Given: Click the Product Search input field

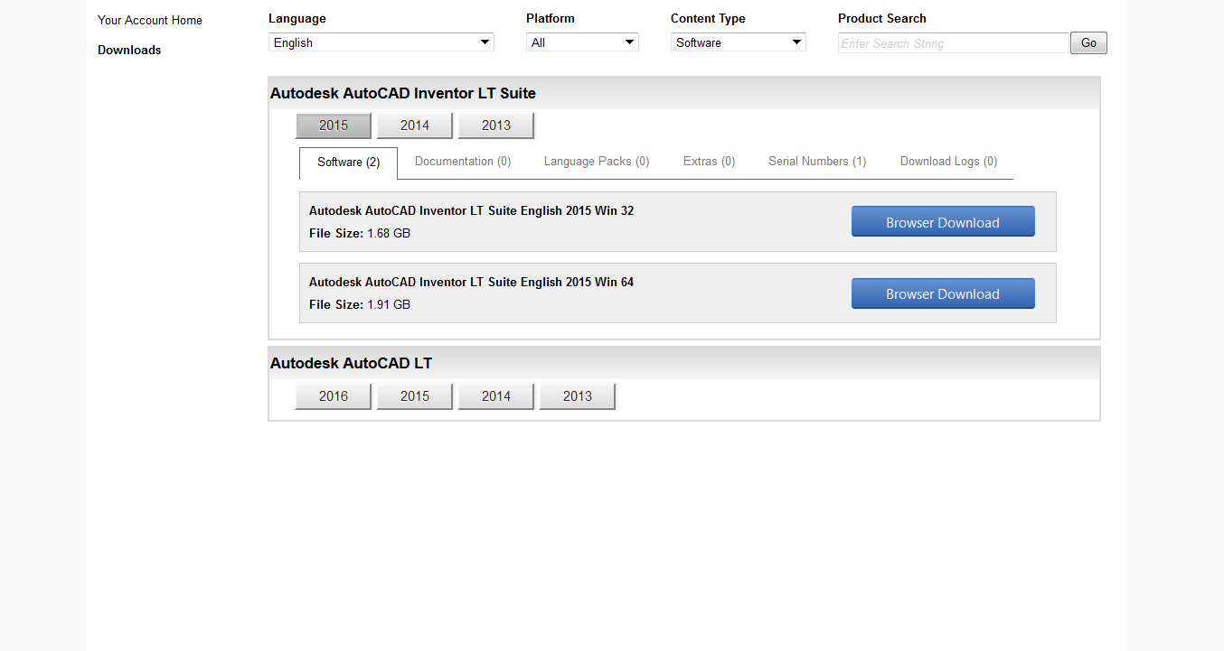Looking at the screenshot, I should (x=954, y=43).
